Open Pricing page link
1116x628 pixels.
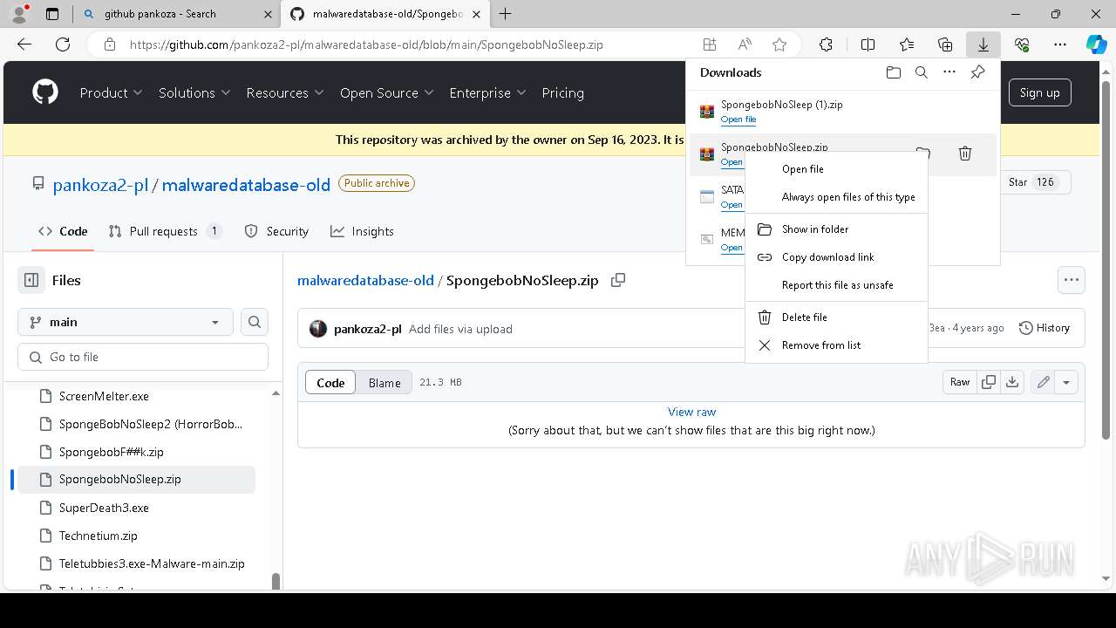click(x=562, y=92)
